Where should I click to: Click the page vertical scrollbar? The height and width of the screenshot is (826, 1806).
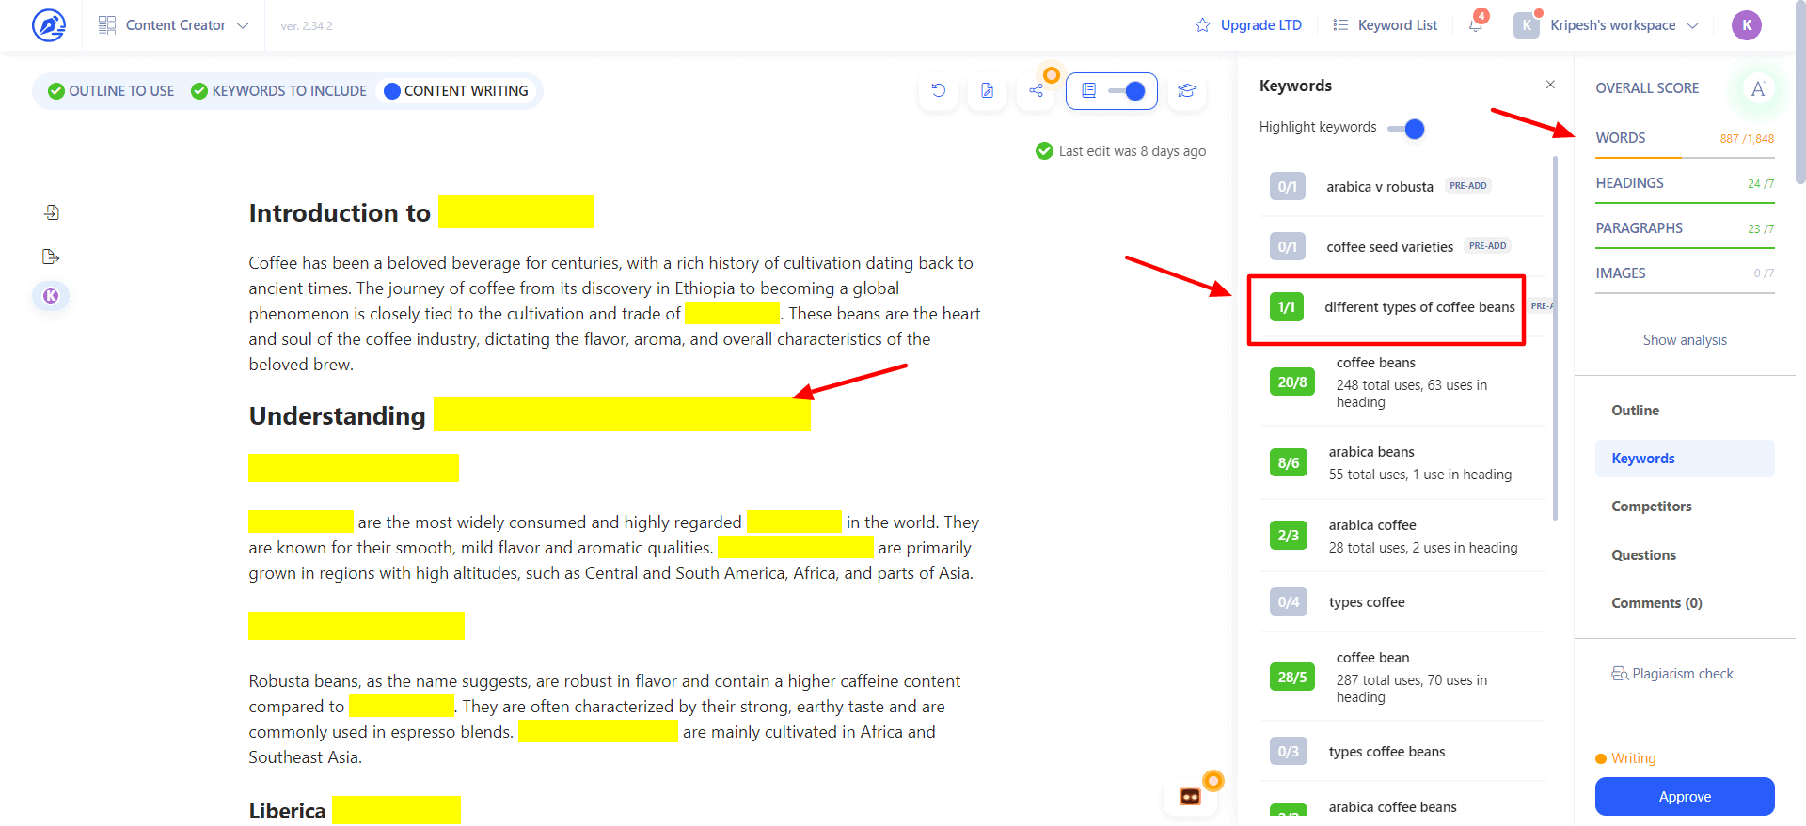[1800, 94]
